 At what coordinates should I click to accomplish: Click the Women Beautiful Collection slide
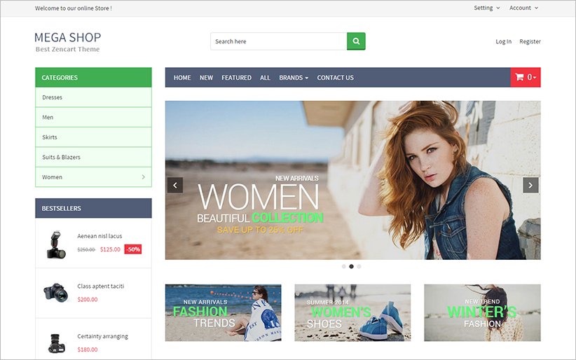point(352,180)
